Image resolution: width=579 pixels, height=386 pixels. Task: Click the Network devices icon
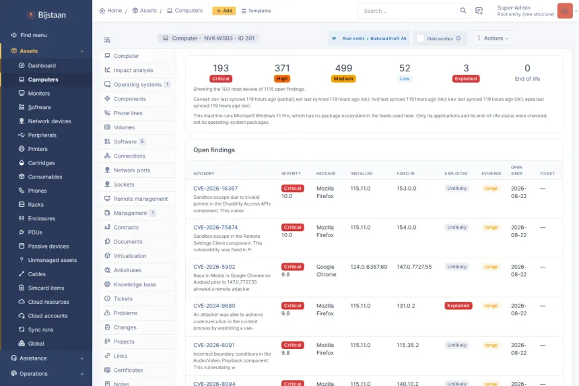[22, 121]
